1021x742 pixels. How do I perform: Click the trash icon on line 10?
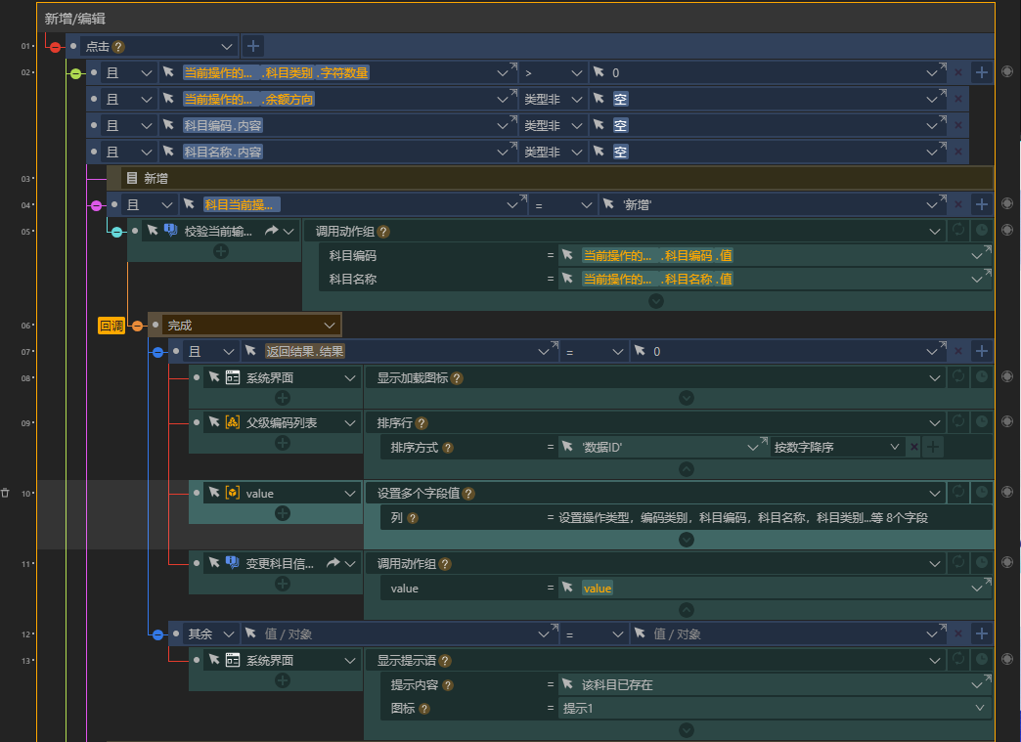[x=5, y=494]
